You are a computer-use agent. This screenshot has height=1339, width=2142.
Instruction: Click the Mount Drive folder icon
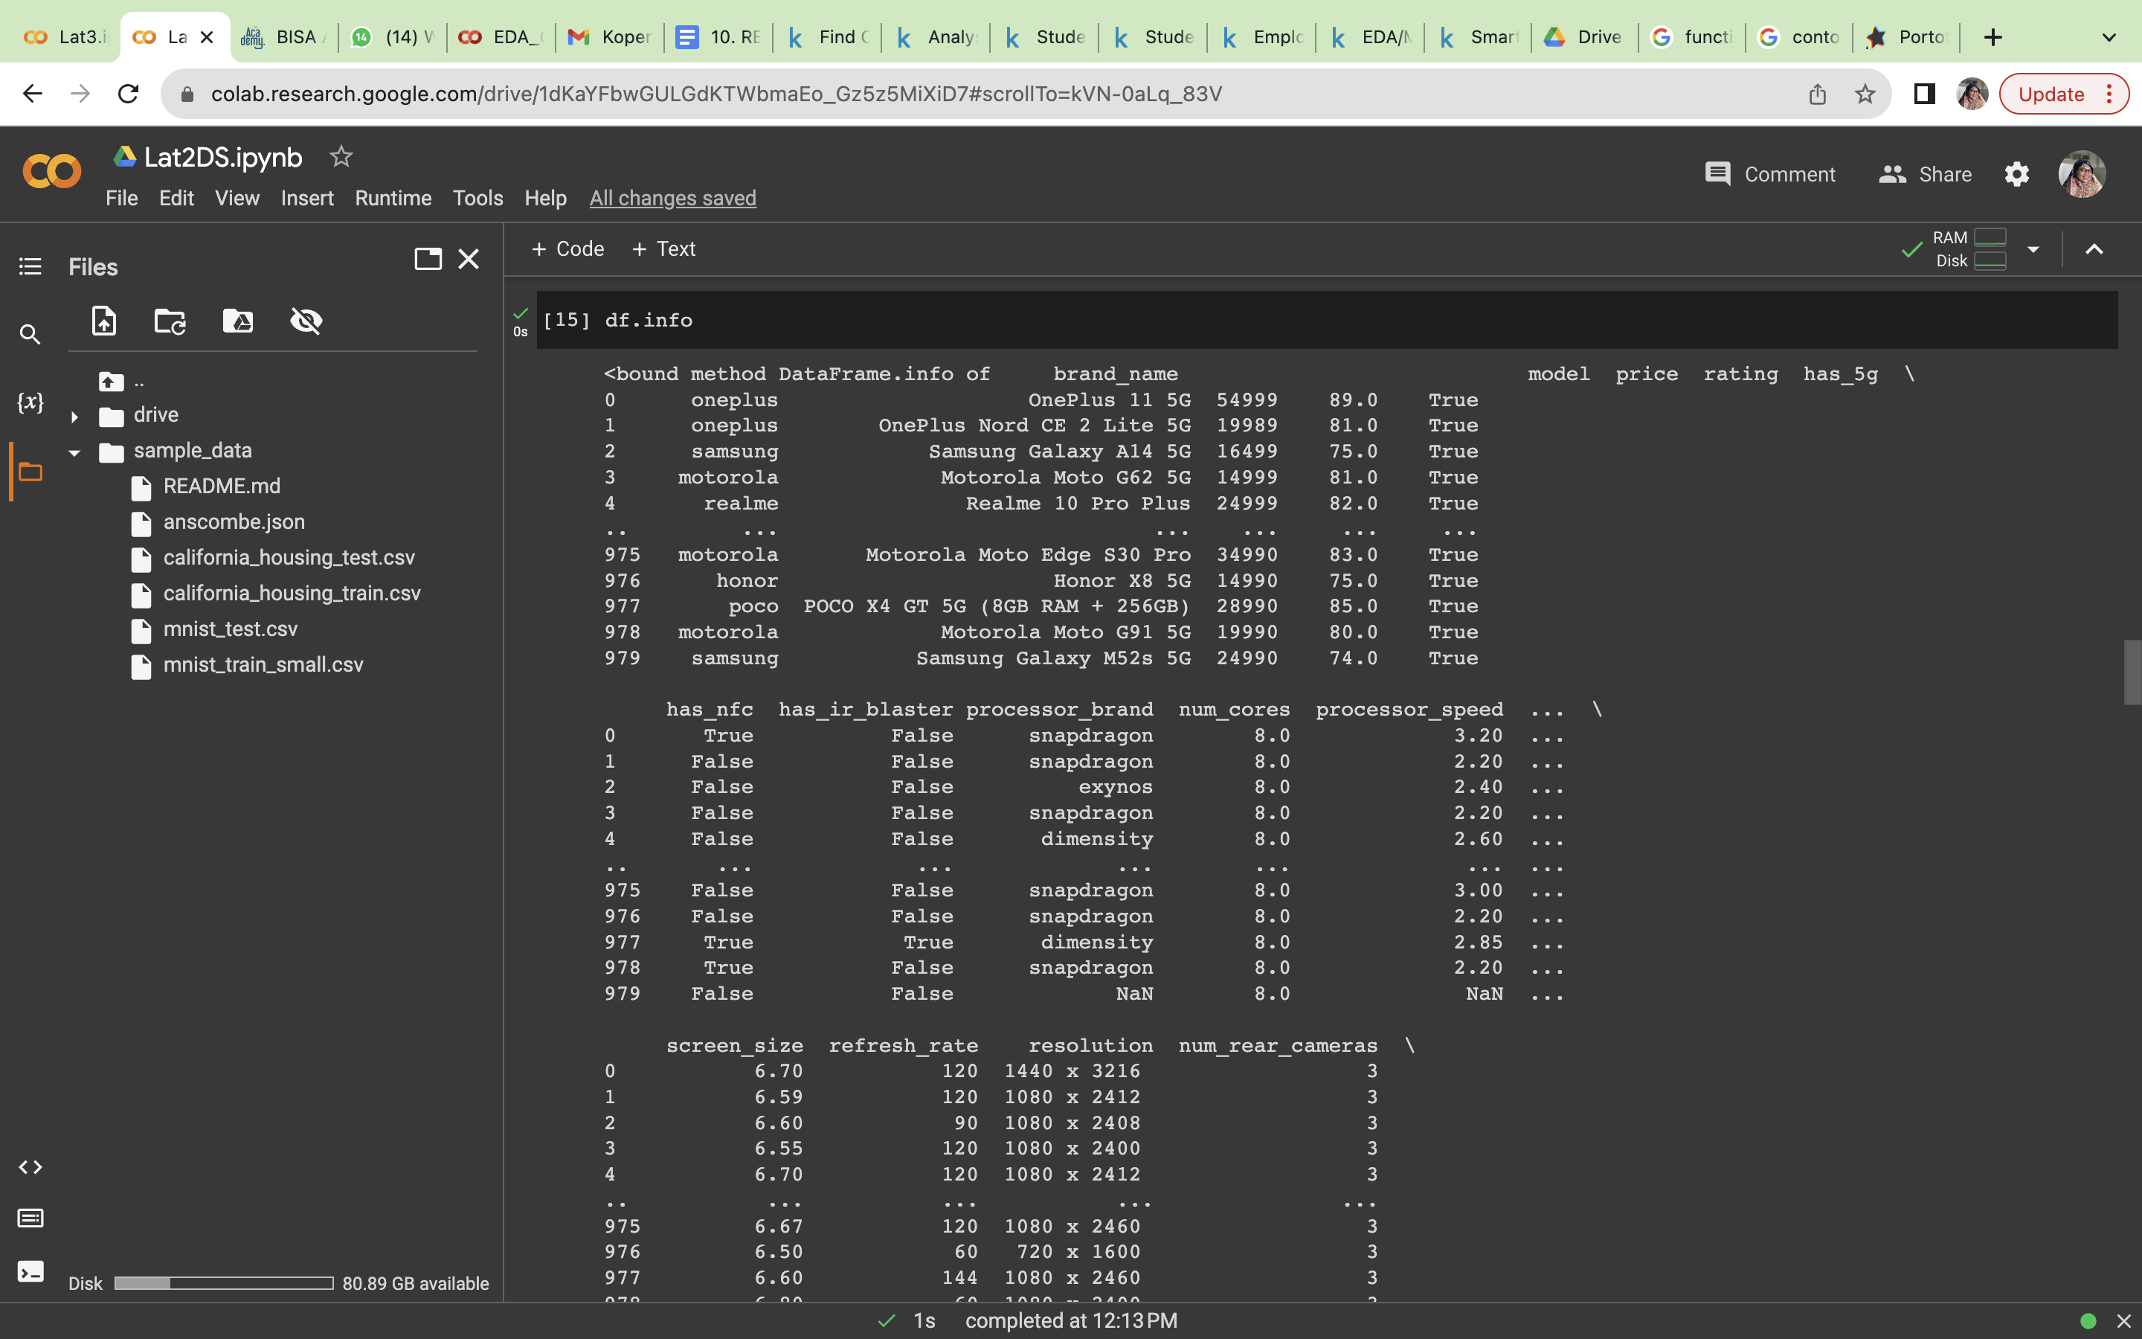pos(237,321)
